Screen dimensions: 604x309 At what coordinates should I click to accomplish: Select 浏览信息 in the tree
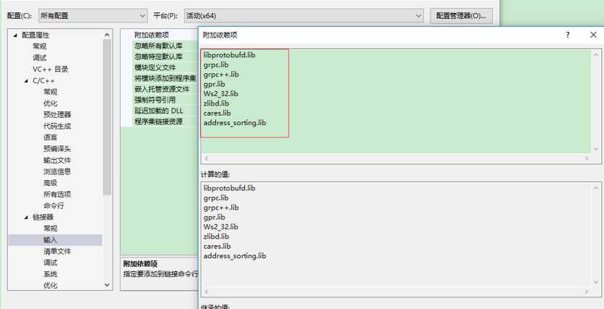click(57, 172)
